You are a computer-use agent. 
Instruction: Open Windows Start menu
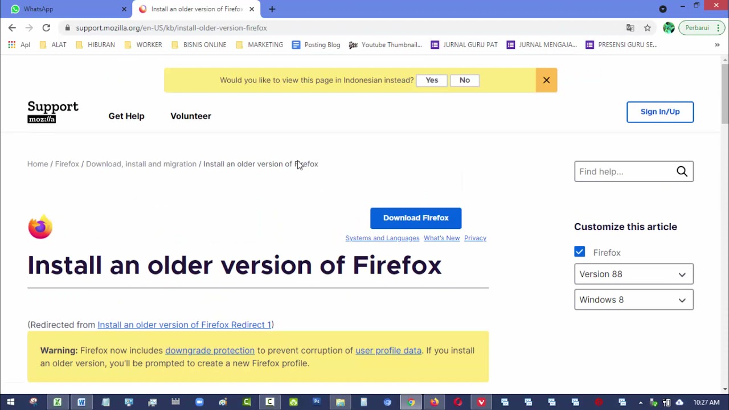tap(10, 402)
